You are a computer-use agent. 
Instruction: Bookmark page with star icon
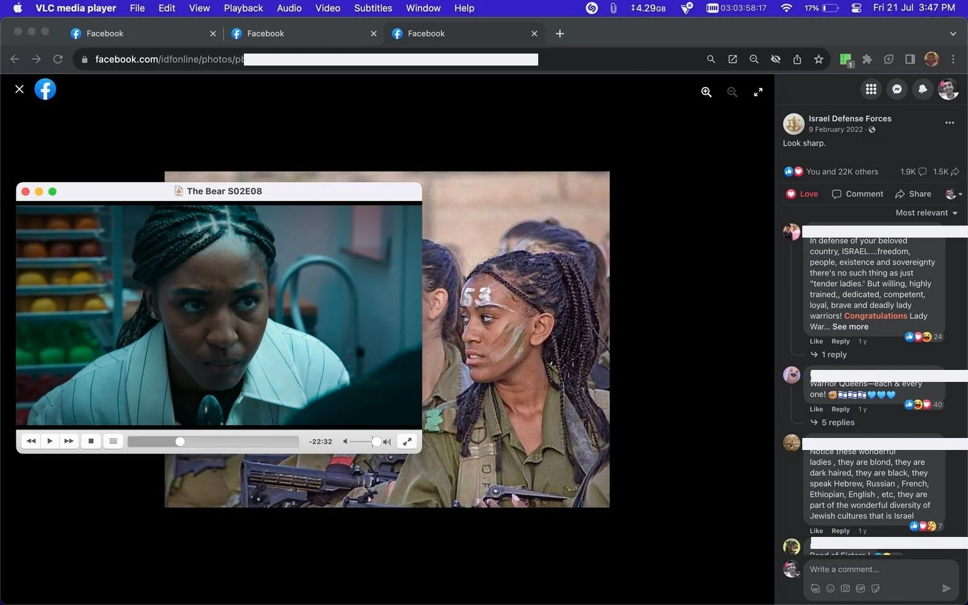(x=819, y=59)
